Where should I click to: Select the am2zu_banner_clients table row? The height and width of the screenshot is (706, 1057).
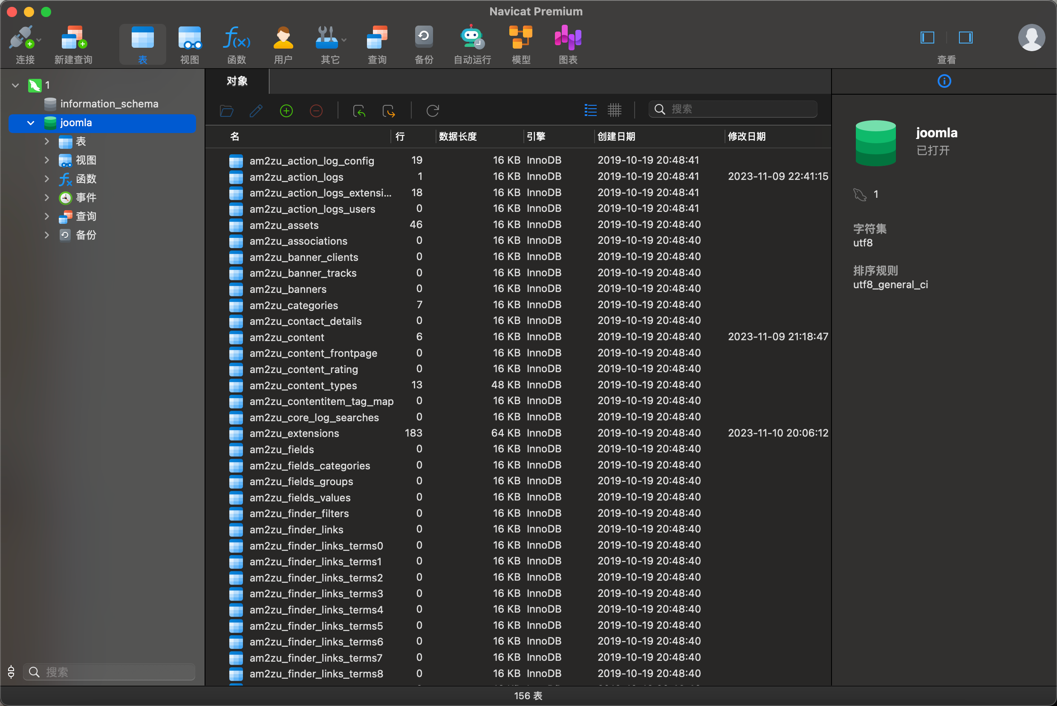click(x=518, y=257)
